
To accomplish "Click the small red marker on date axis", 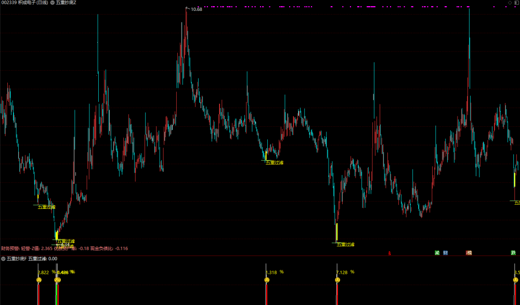I will (389, 254).
